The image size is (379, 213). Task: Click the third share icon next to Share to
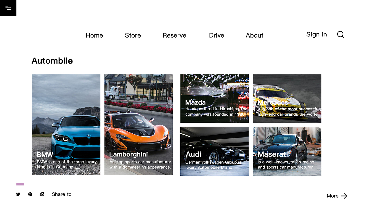(x=42, y=194)
